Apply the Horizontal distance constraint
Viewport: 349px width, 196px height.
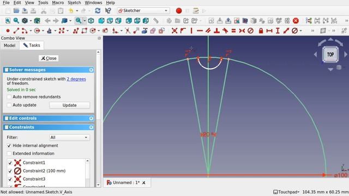coord(269,30)
